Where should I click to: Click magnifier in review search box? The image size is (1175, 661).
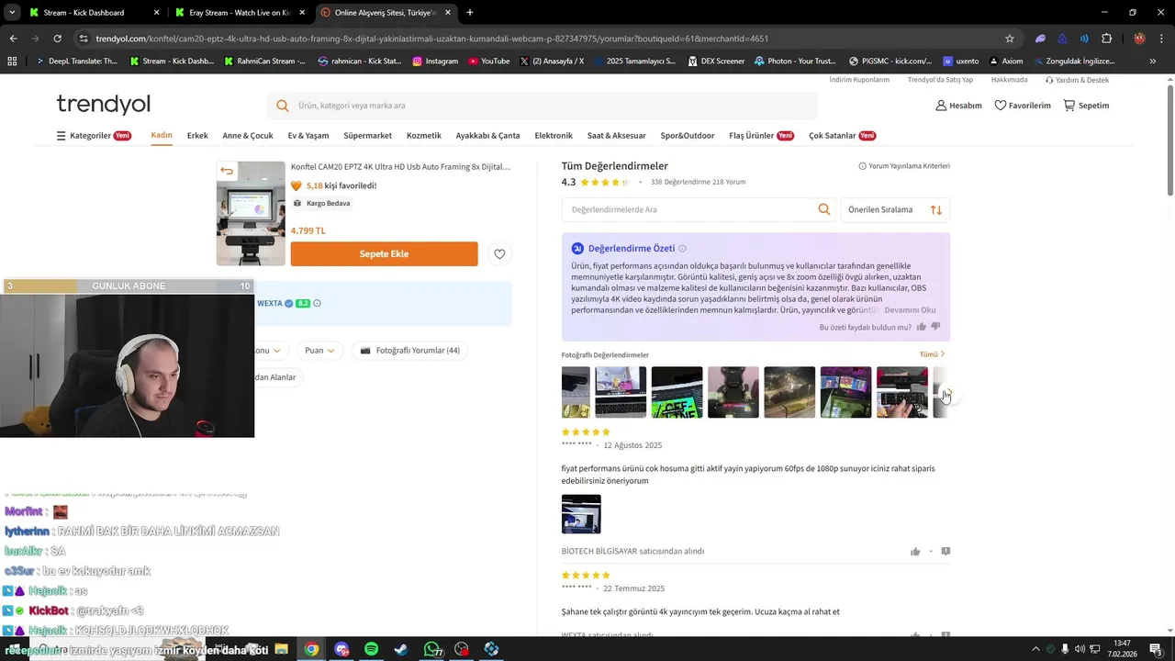[x=824, y=209]
